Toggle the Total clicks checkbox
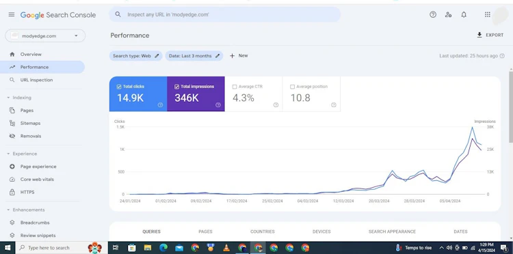This screenshot has height=254, width=513. pyautogui.click(x=119, y=87)
